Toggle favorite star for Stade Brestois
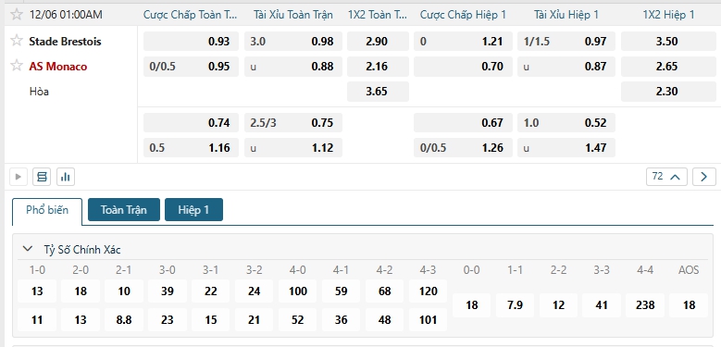 point(17,41)
